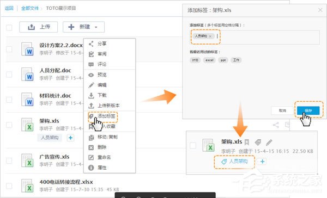Choose 审阅 in the context menu

[110, 54]
